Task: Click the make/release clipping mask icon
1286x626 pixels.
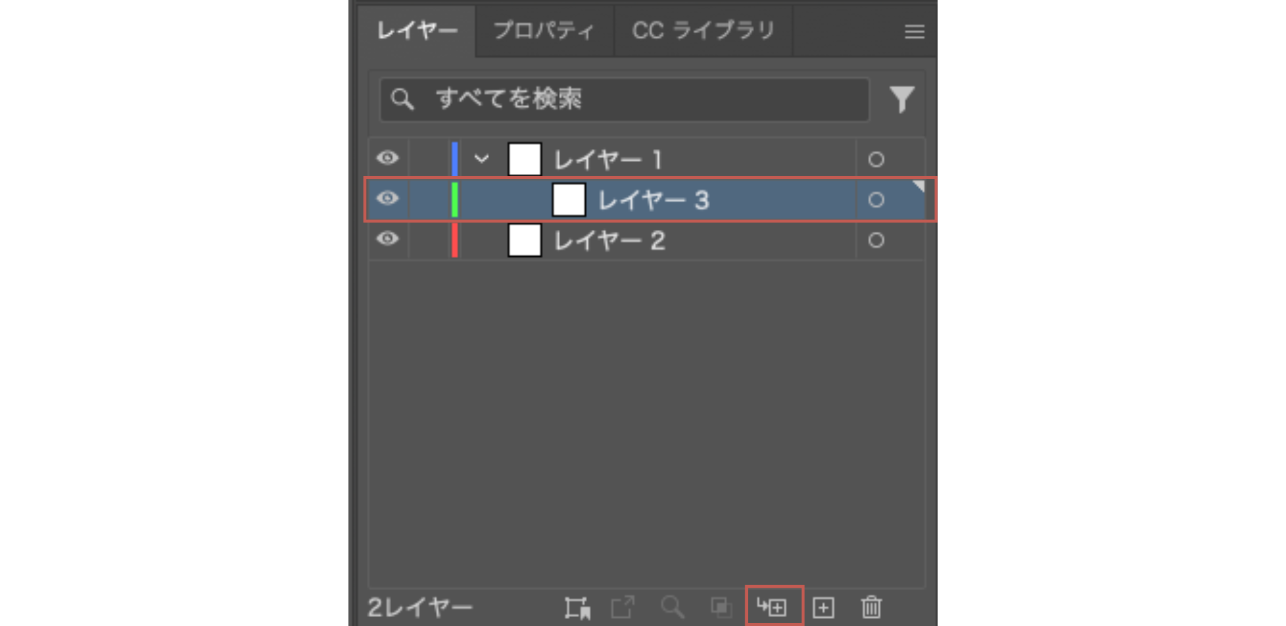Action: coord(720,607)
